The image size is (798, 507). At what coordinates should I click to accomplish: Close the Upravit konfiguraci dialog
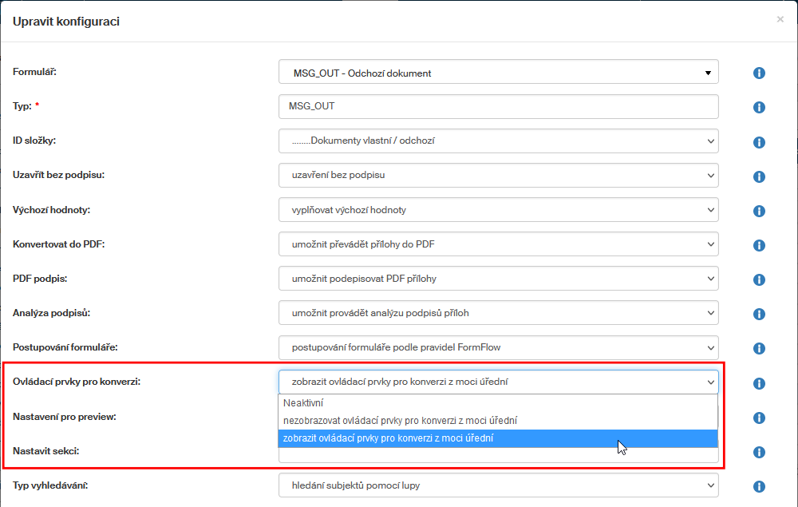780,19
